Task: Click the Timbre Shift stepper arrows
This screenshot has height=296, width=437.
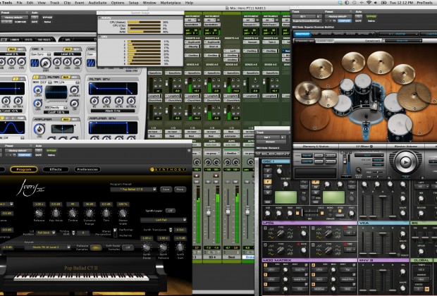Action: coord(73,233)
